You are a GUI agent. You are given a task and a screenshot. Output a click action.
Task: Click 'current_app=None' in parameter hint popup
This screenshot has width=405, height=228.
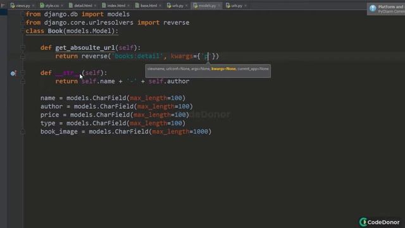pyautogui.click(x=253, y=69)
